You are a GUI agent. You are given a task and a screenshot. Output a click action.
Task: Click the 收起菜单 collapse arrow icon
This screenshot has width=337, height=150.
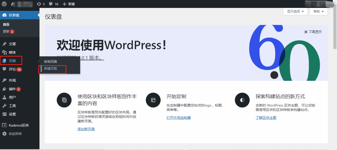point(4,134)
